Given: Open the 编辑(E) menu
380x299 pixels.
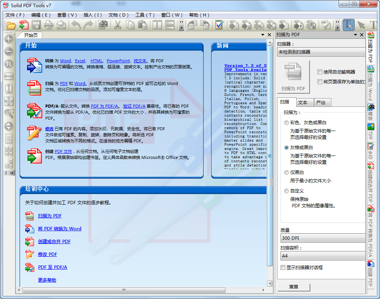Looking at the screenshot, I should point(41,15).
